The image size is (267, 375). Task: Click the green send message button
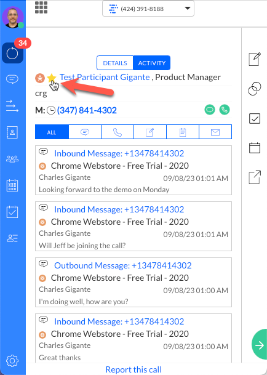tap(210, 110)
